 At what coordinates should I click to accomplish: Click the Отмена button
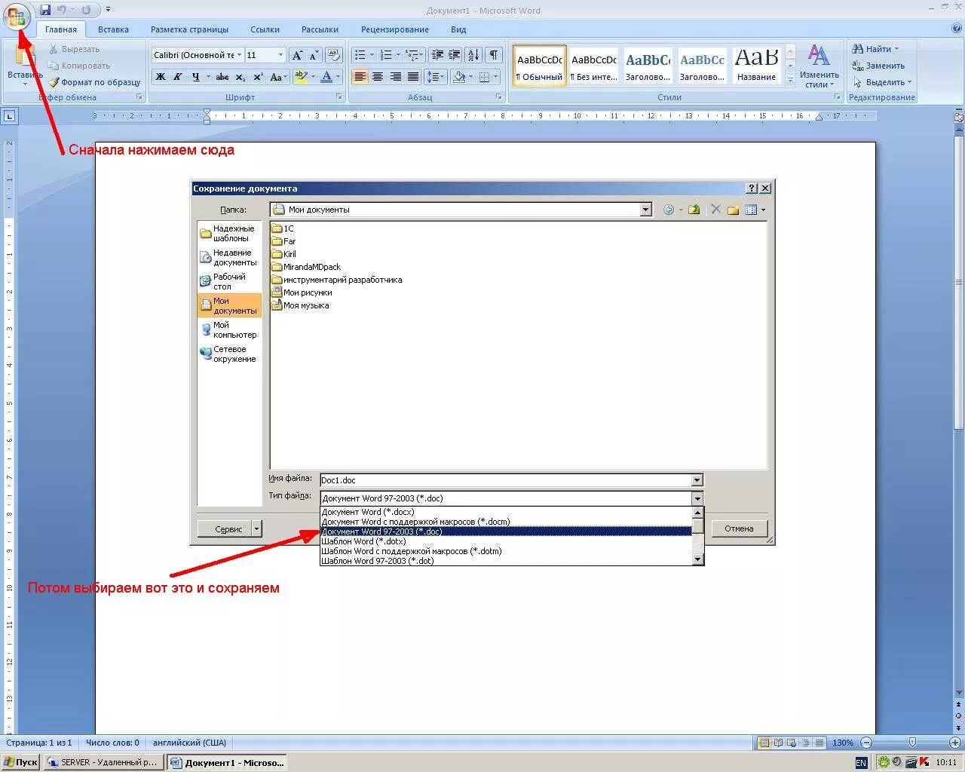pos(739,528)
